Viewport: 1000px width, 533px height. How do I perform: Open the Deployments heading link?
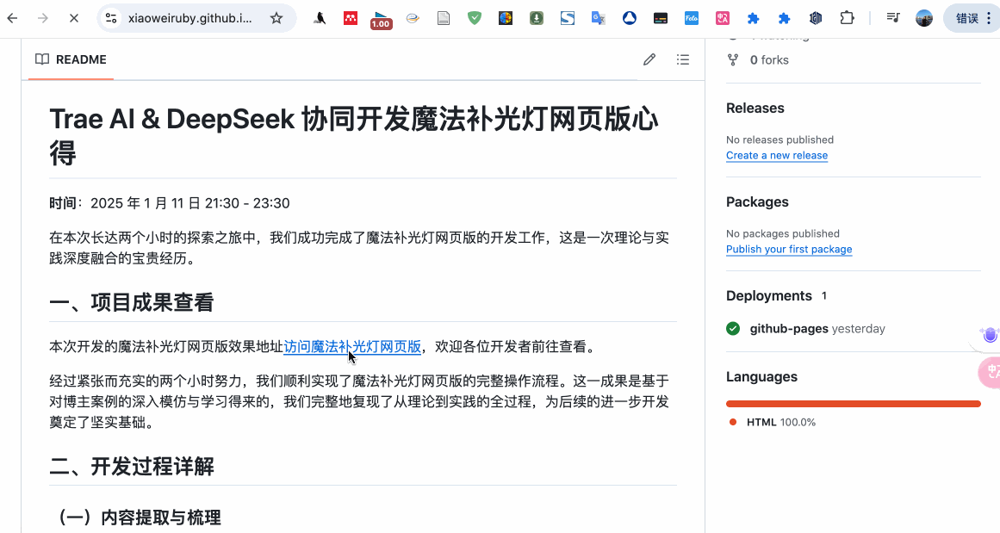coord(768,296)
